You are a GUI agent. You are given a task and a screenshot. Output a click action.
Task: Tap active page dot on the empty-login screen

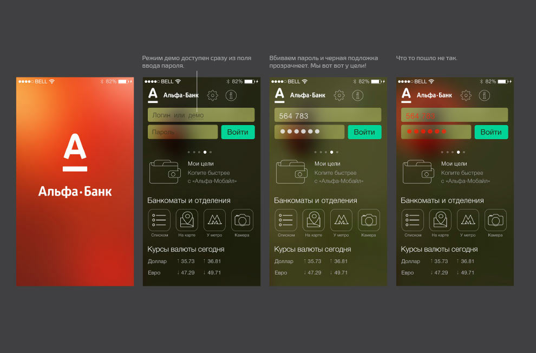tap(205, 152)
